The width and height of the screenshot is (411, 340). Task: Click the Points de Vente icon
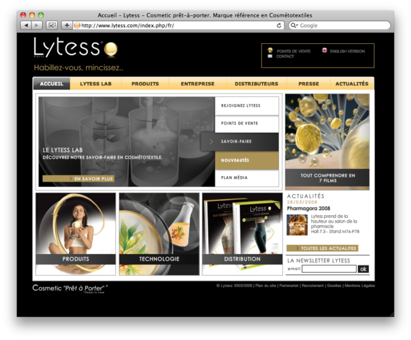270,50
